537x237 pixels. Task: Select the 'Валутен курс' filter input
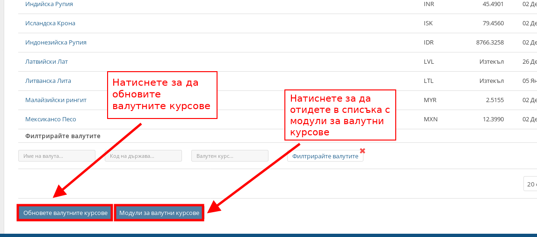pos(230,156)
